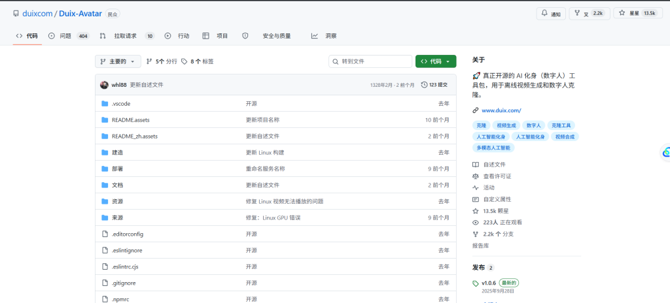Open the .eslintignore file
This screenshot has height=303, width=670.
coord(127,250)
